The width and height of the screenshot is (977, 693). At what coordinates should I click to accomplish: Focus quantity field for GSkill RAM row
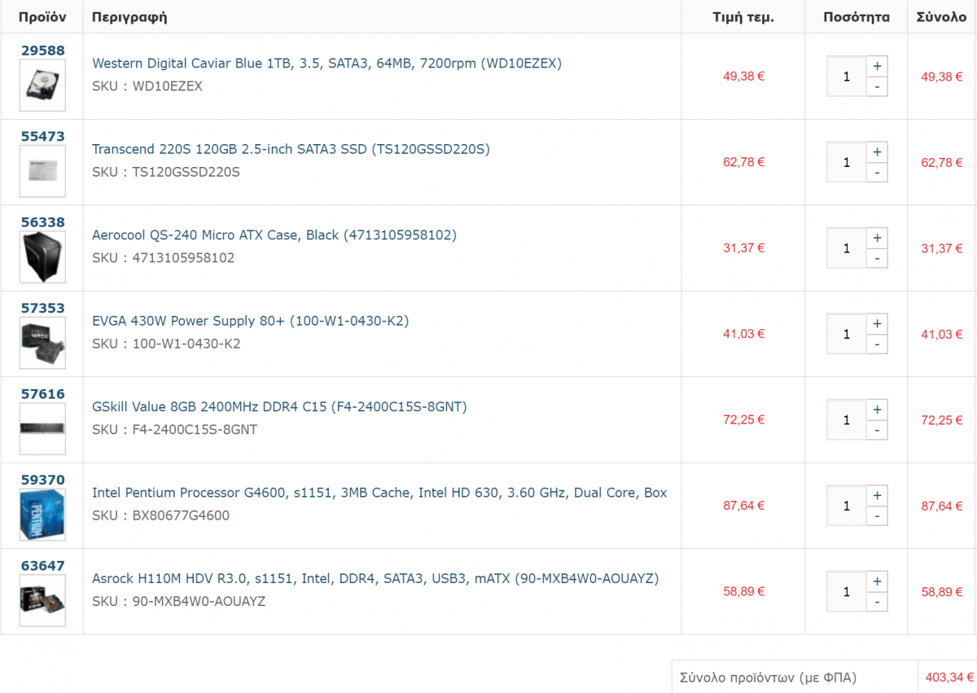tap(847, 420)
